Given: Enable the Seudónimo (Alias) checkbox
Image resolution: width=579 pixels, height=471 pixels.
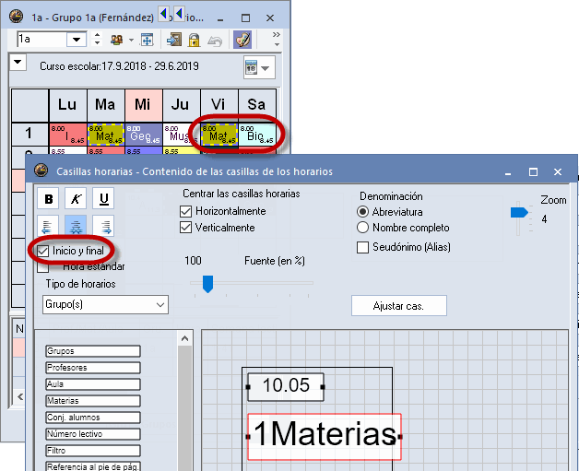Looking at the screenshot, I should pyautogui.click(x=362, y=247).
